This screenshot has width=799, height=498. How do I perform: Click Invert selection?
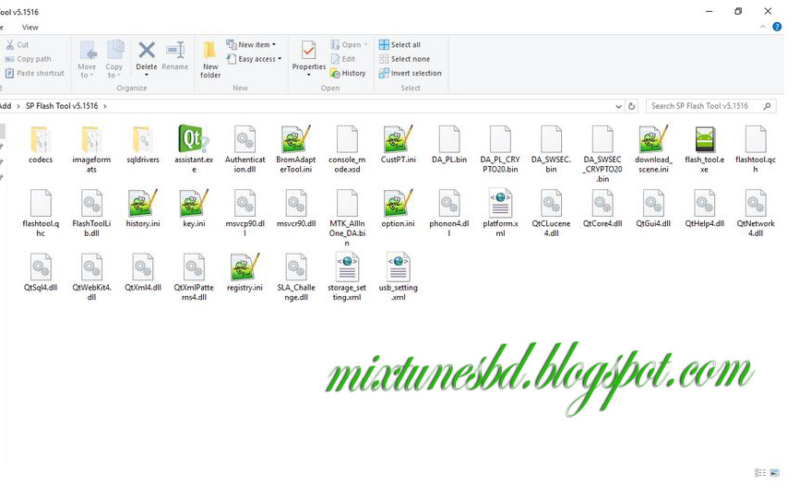[411, 74]
